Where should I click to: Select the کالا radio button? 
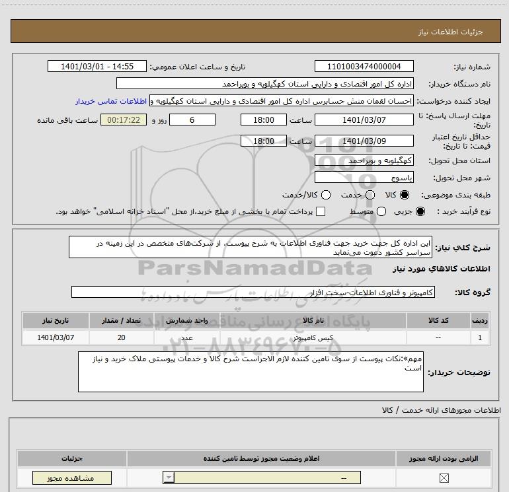tap(405, 195)
